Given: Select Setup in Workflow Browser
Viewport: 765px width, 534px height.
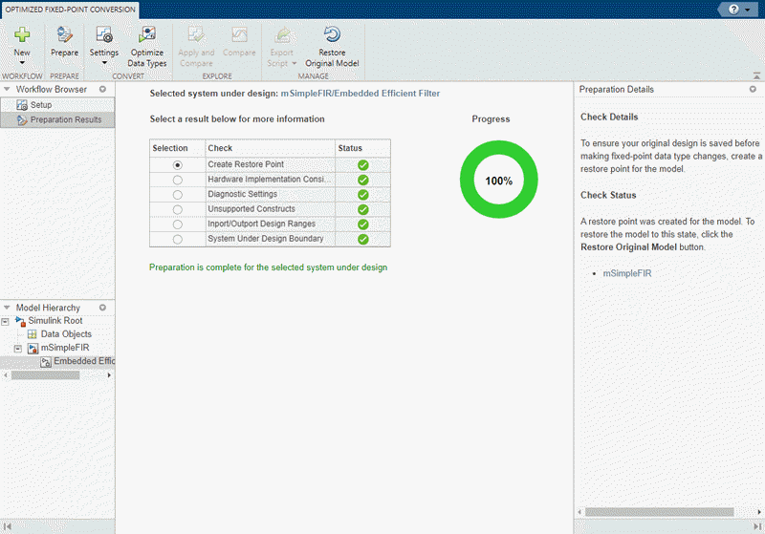Looking at the screenshot, I should (x=41, y=105).
